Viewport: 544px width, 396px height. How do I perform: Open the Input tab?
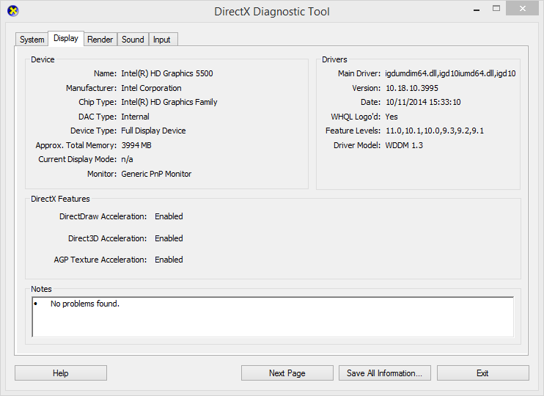[x=162, y=40]
